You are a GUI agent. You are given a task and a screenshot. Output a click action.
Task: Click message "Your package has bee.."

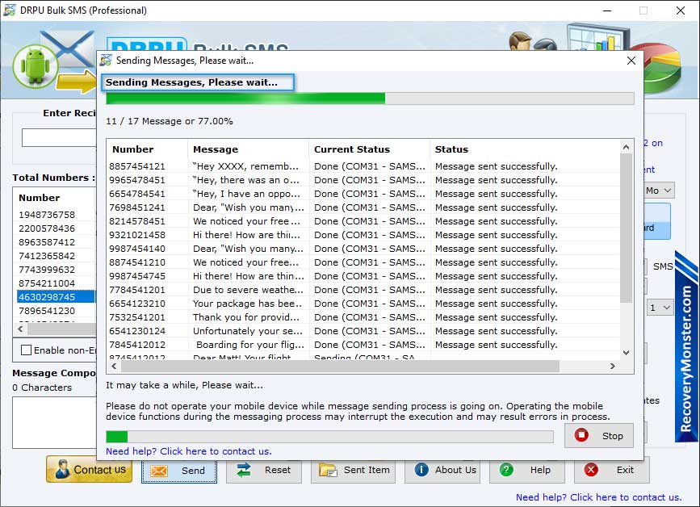pos(247,304)
